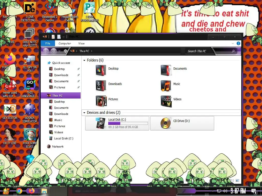Open the volume control in tray
Viewport: 262px width, 196px height.
[225, 191]
